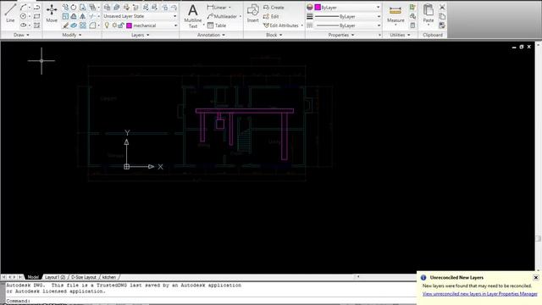Click the Table annotation tool
The height and width of the screenshot is (305, 542).
(x=217, y=25)
